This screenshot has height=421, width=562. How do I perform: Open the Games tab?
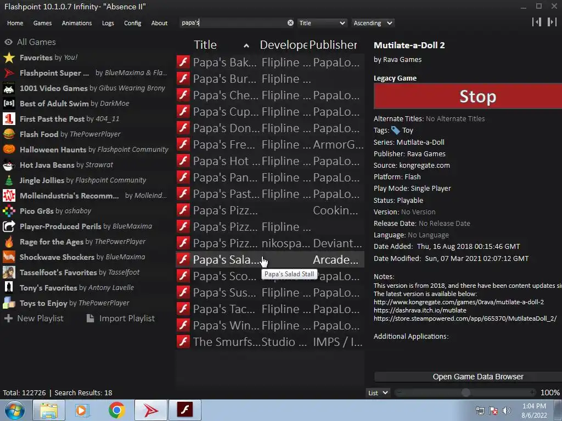tap(42, 23)
